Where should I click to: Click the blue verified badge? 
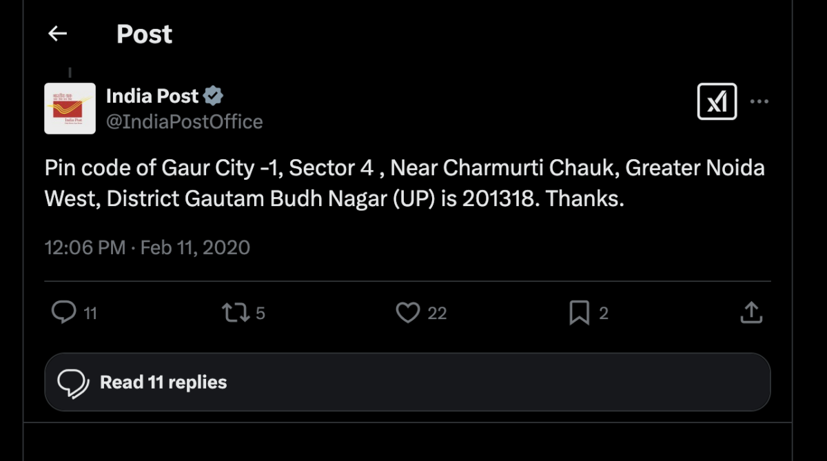214,96
